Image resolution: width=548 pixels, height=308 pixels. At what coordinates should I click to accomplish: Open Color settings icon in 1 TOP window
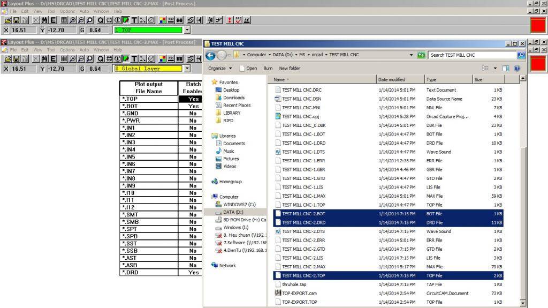tap(163, 20)
